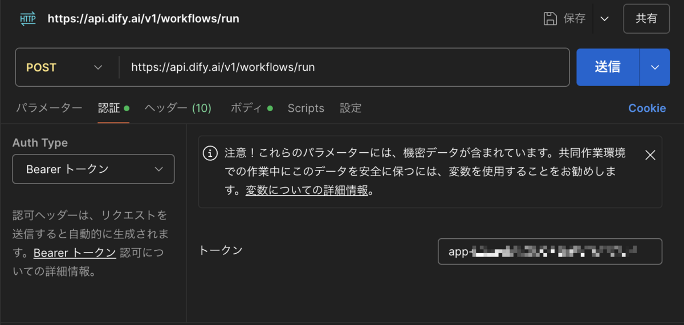Click the 共有 share button
Screen dimensions: 684x325
(646, 19)
